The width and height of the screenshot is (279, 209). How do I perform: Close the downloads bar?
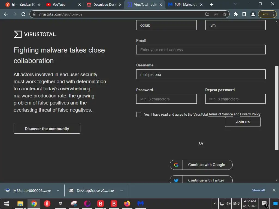[x=274, y=190]
